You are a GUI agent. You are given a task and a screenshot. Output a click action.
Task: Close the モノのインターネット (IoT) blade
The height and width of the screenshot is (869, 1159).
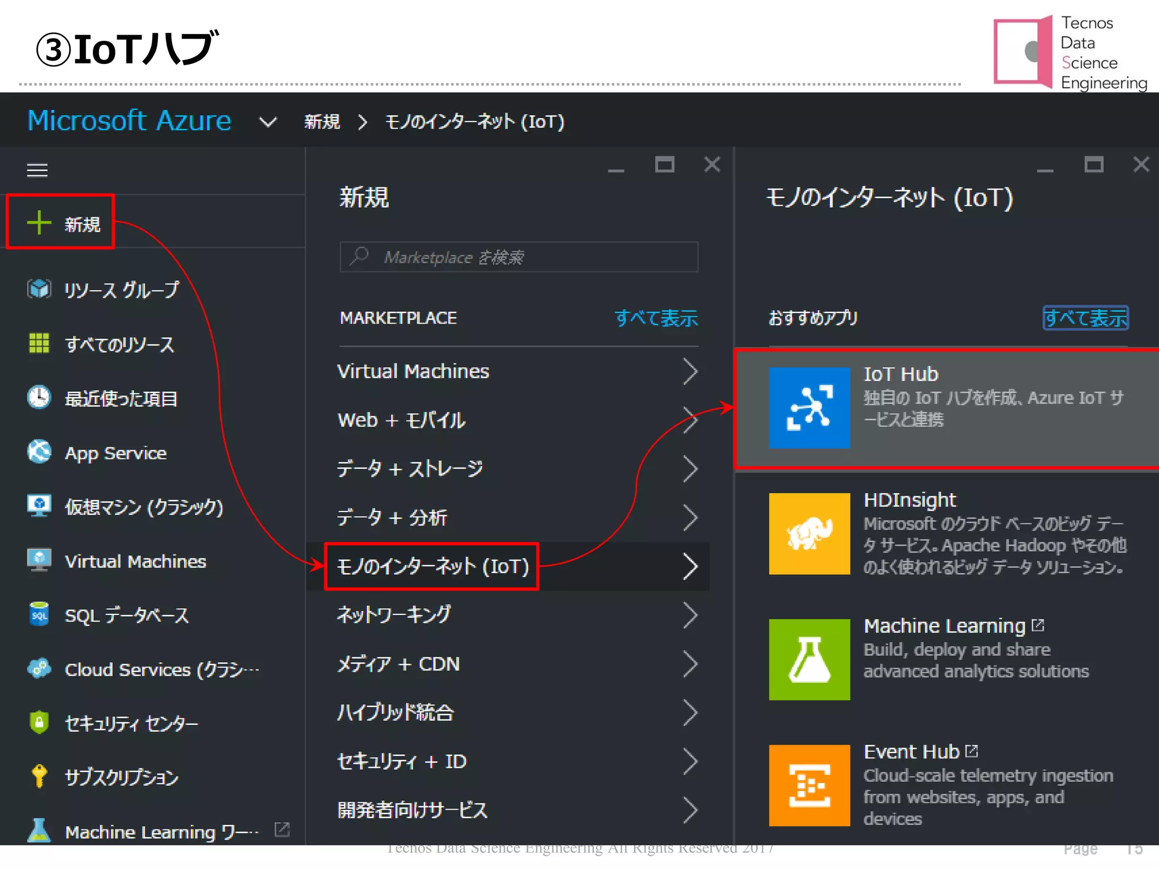[x=1141, y=165]
